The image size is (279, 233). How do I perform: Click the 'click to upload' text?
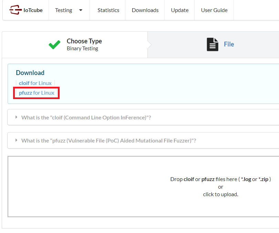pyautogui.click(x=220, y=194)
